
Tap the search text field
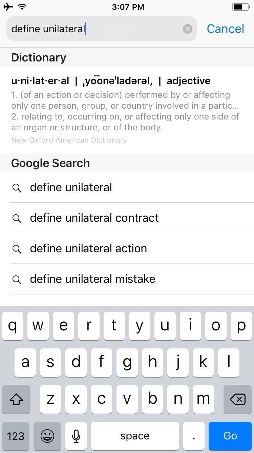pyautogui.click(x=95, y=29)
